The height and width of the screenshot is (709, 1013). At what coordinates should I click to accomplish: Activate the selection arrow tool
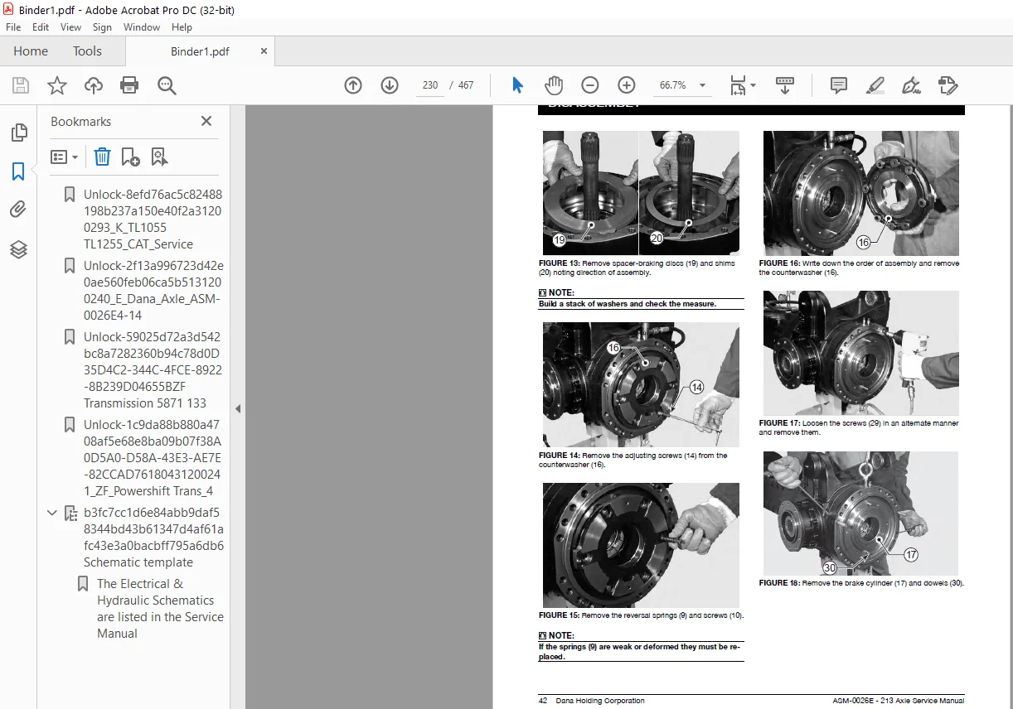click(x=518, y=85)
